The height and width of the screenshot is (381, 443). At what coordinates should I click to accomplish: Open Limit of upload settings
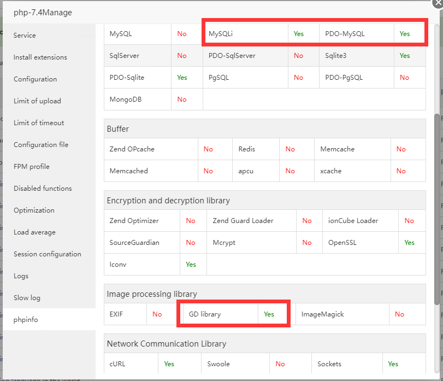37,101
